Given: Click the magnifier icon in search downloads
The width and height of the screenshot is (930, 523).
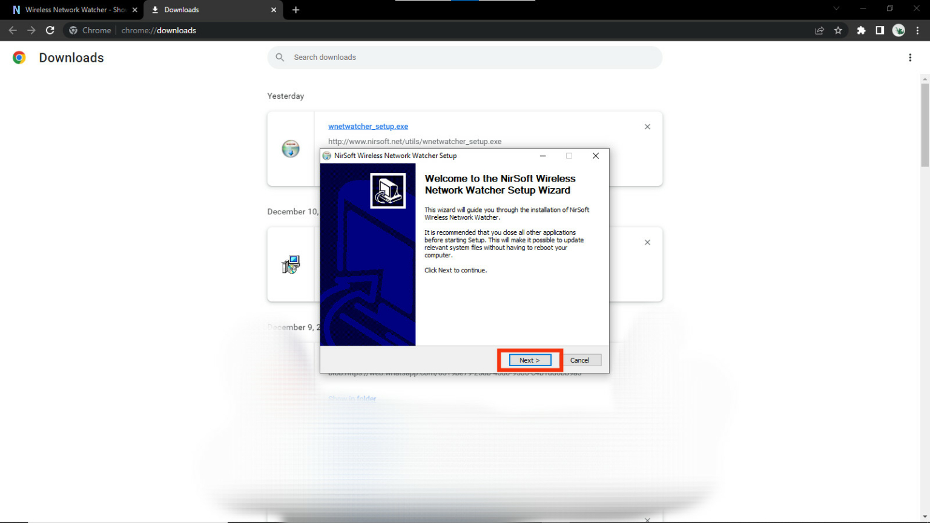Looking at the screenshot, I should click(x=280, y=58).
